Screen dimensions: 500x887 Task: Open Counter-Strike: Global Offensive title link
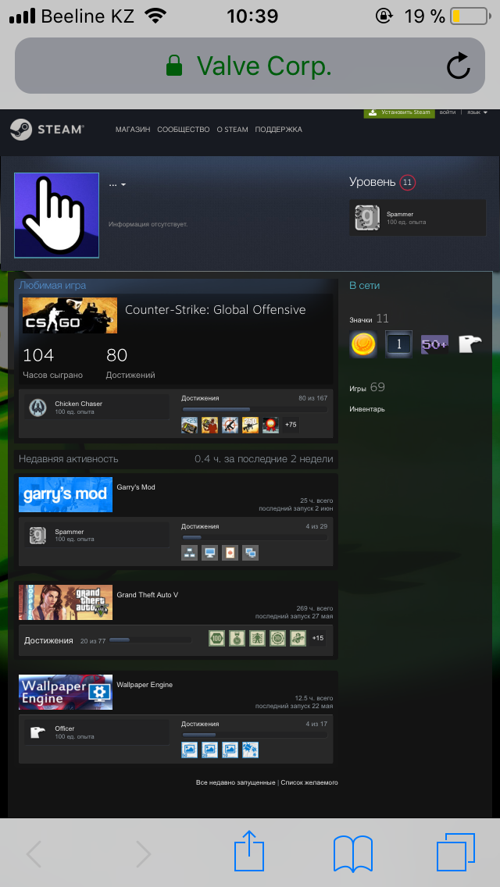215,310
